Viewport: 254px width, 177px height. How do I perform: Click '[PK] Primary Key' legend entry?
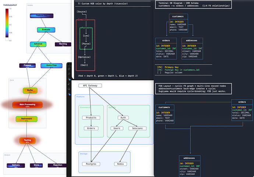point(168,67)
